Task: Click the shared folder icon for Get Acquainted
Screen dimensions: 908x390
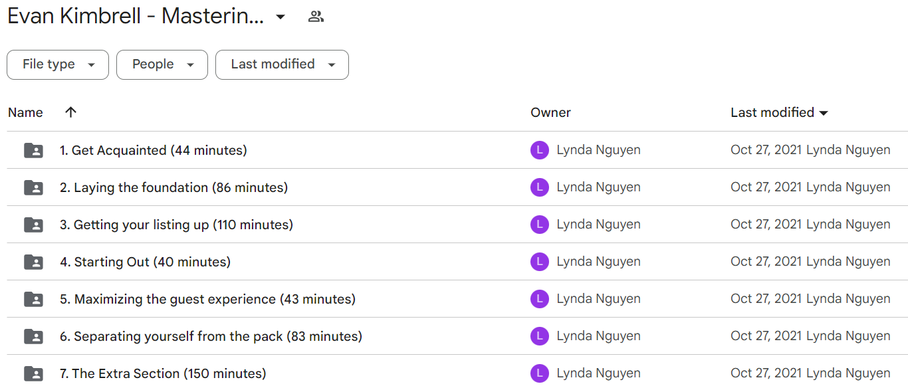Action: pyautogui.click(x=33, y=150)
